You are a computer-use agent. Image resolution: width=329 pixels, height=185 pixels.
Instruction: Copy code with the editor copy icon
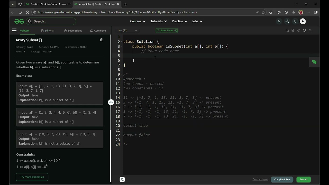[287, 30]
